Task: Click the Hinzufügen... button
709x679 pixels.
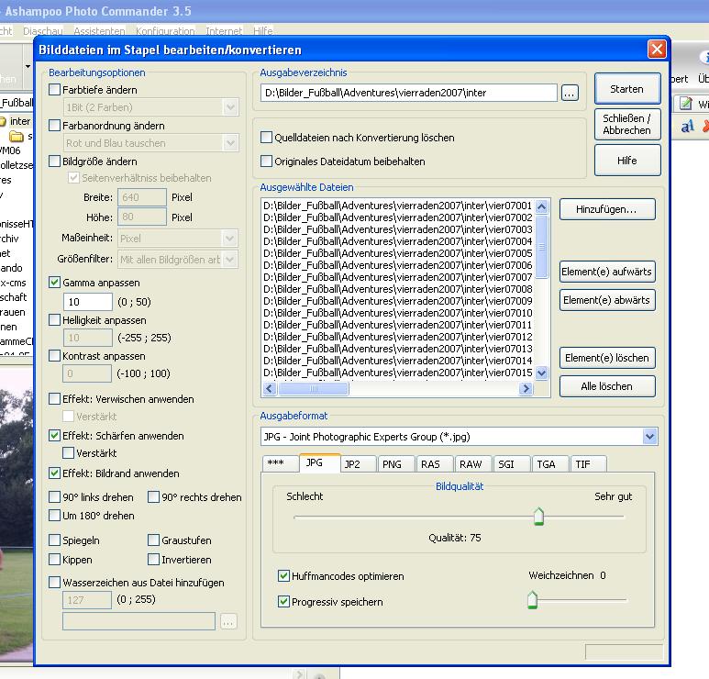Action: pyautogui.click(x=607, y=210)
